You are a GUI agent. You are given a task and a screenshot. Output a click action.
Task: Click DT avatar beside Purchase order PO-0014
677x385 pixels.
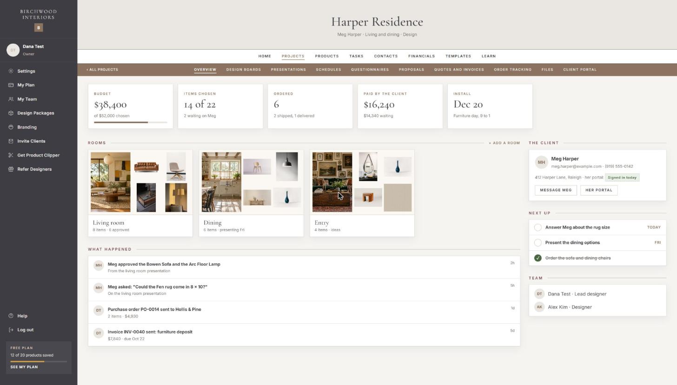(x=98, y=310)
